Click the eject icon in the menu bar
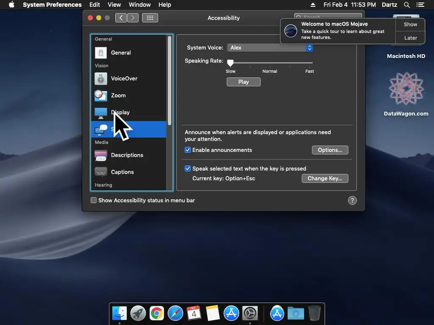 tap(313, 5)
